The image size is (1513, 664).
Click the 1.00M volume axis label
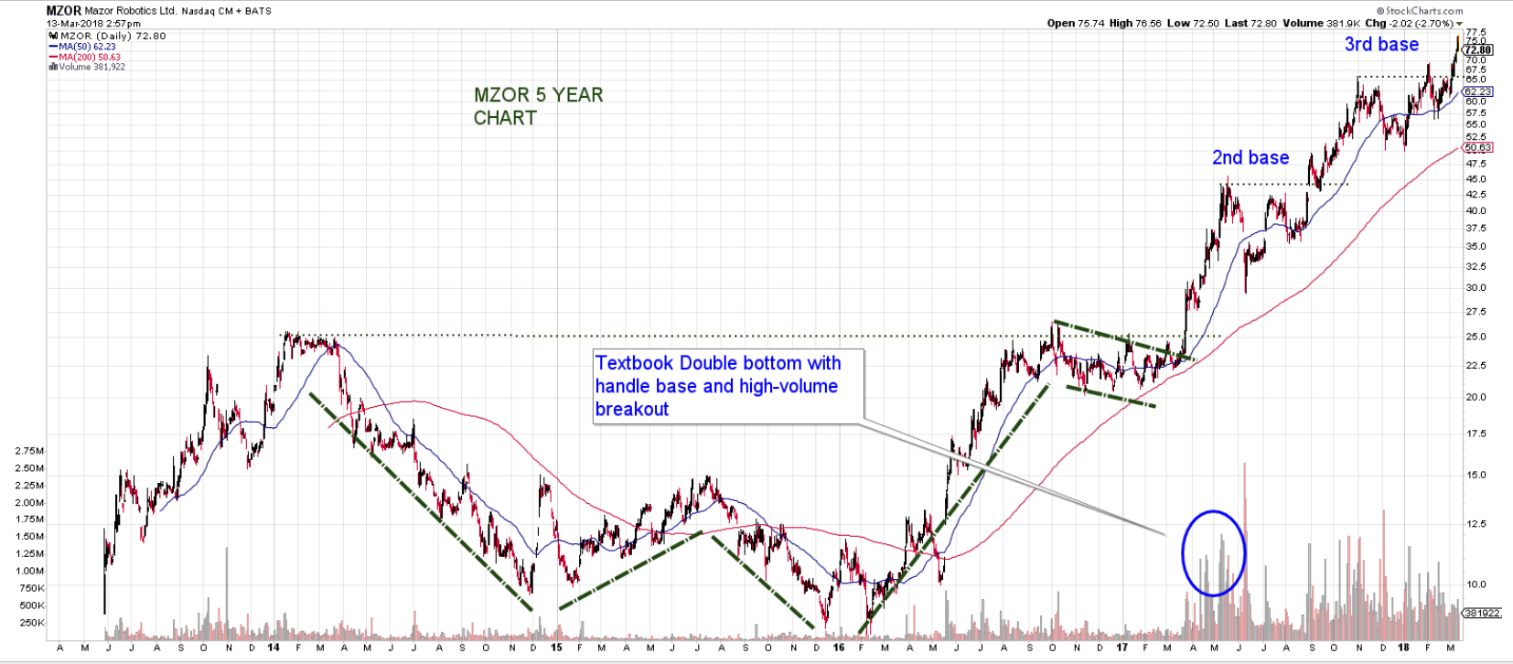click(x=30, y=571)
